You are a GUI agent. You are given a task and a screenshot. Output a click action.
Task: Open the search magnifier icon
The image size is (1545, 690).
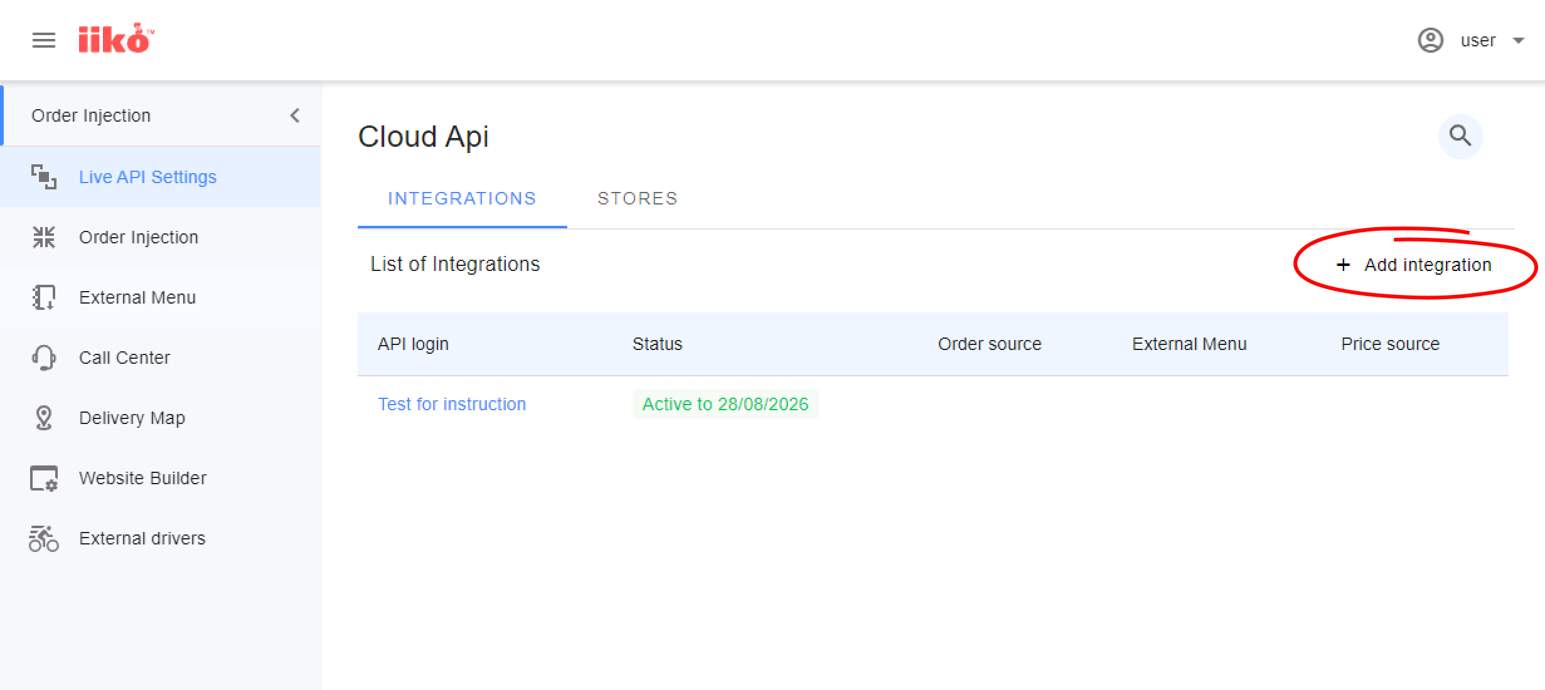1460,136
